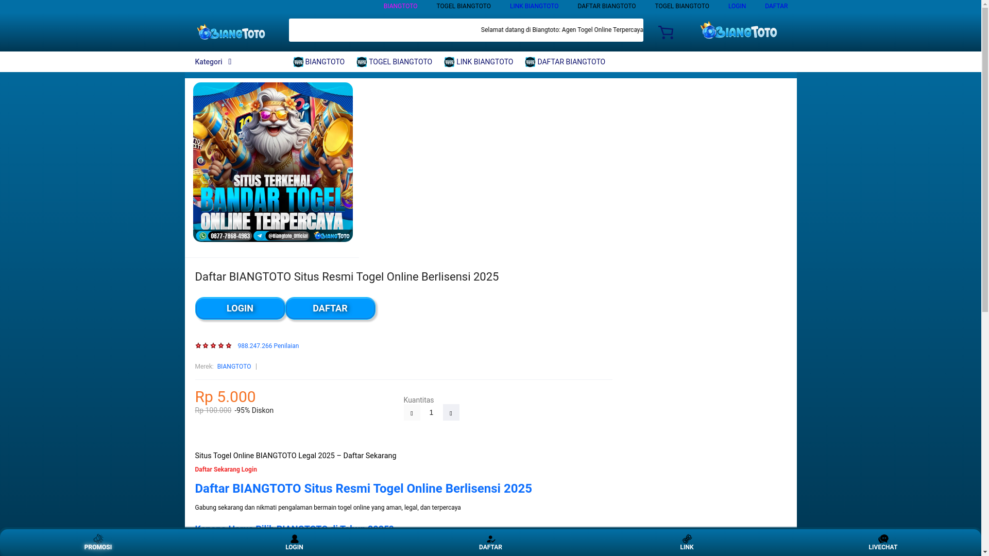Click DAFTAR in the top navigation
Viewport: 989px width, 556px height.
coord(776,6)
